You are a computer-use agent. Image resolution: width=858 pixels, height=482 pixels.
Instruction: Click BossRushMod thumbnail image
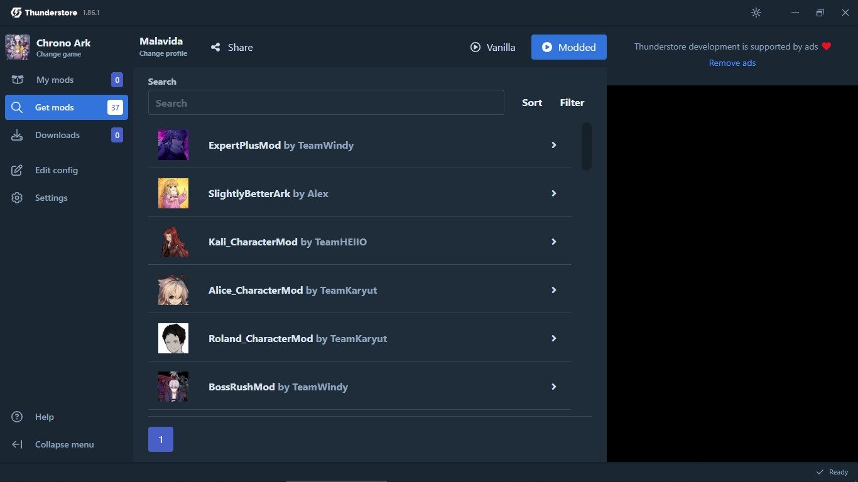[173, 387]
